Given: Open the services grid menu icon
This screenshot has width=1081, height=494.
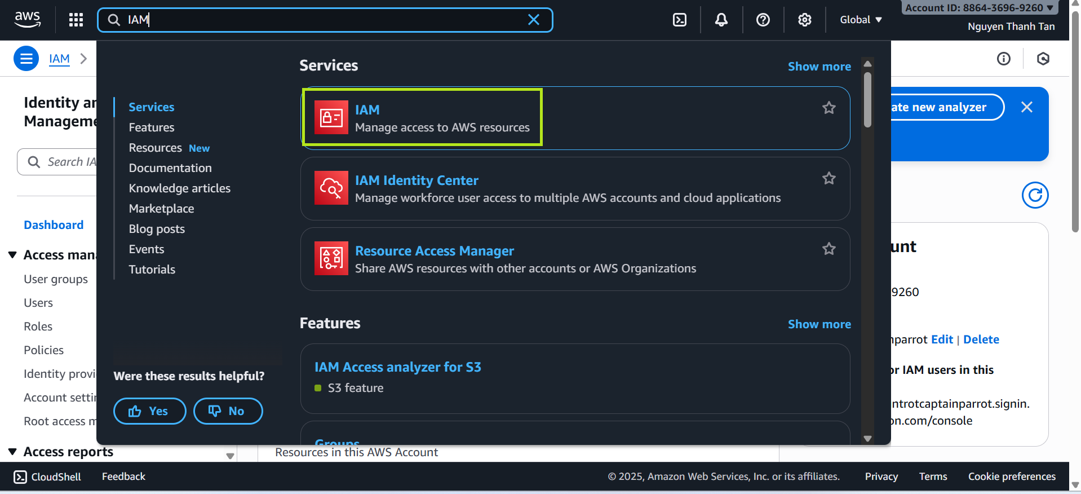Looking at the screenshot, I should pyautogui.click(x=76, y=20).
